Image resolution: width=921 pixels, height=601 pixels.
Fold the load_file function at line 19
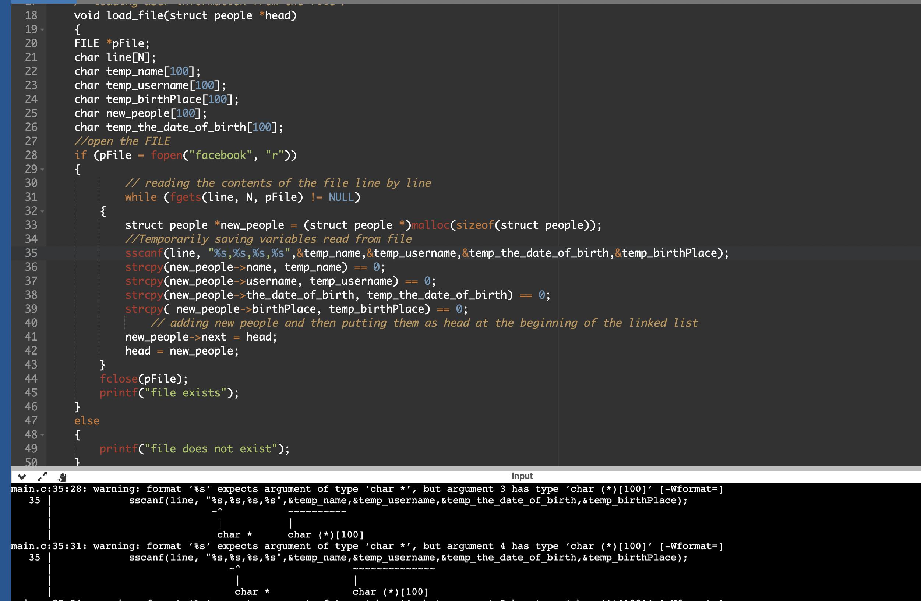42,30
